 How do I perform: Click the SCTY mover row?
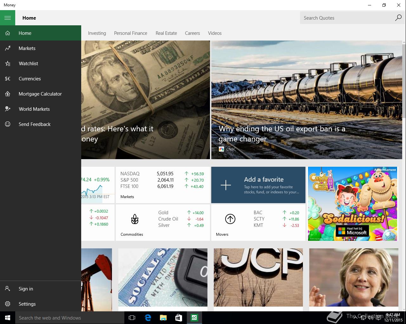click(x=276, y=219)
